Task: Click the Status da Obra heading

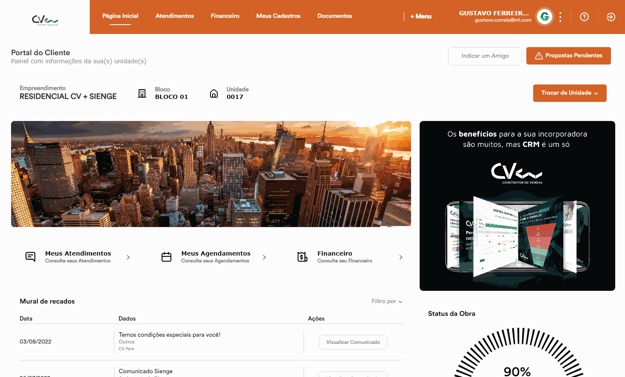Action: pyautogui.click(x=452, y=314)
